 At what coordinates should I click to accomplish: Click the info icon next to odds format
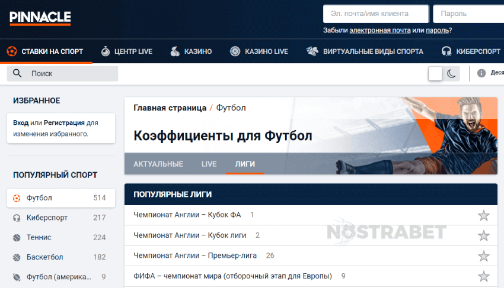(x=481, y=73)
